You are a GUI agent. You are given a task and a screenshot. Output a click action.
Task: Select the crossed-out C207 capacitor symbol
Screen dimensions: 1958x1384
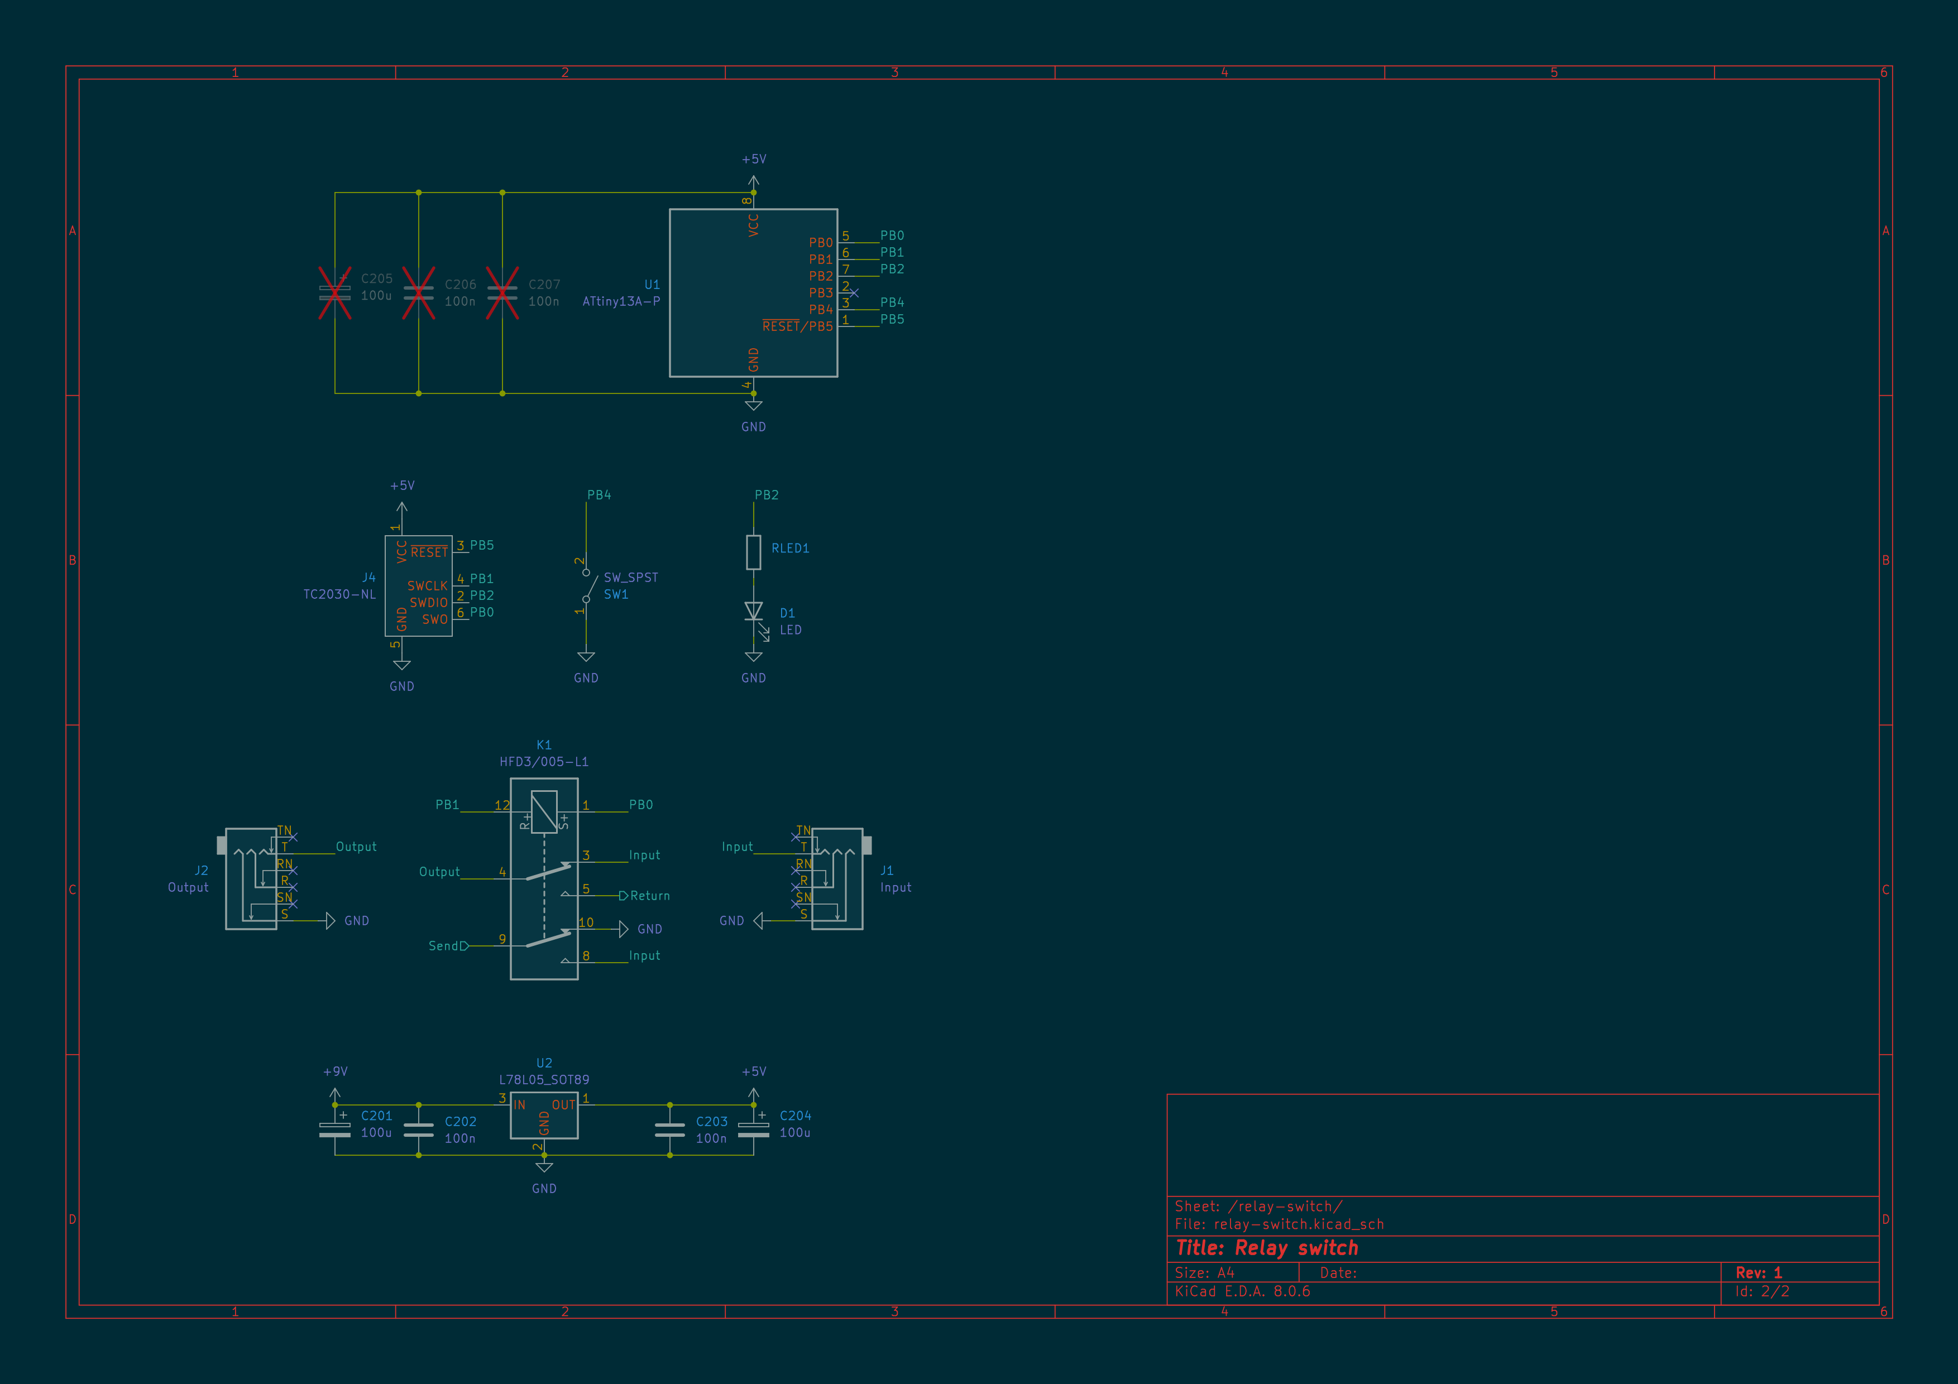[x=502, y=292]
